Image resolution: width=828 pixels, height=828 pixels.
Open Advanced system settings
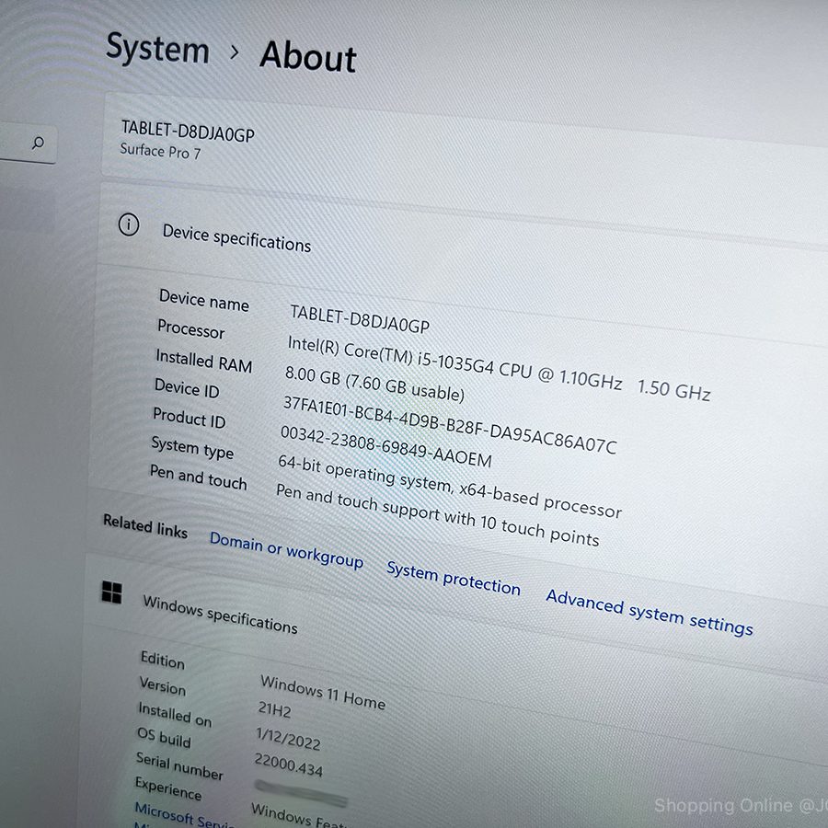point(650,612)
